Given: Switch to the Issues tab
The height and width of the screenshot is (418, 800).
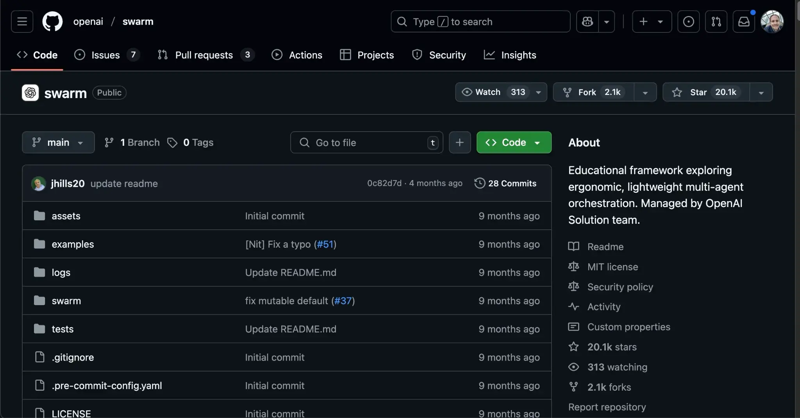Looking at the screenshot, I should click(107, 55).
